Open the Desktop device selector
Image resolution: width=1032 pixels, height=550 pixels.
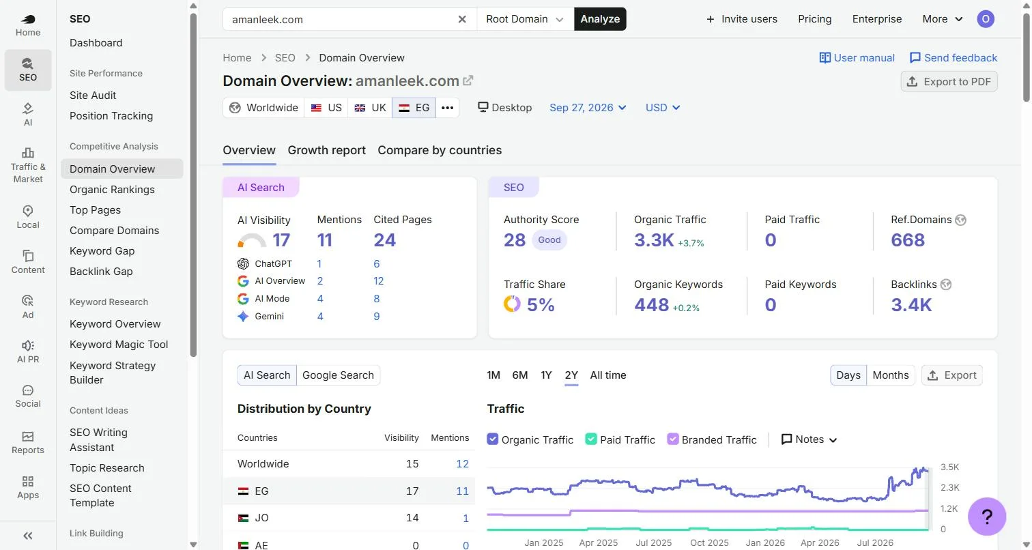[504, 108]
